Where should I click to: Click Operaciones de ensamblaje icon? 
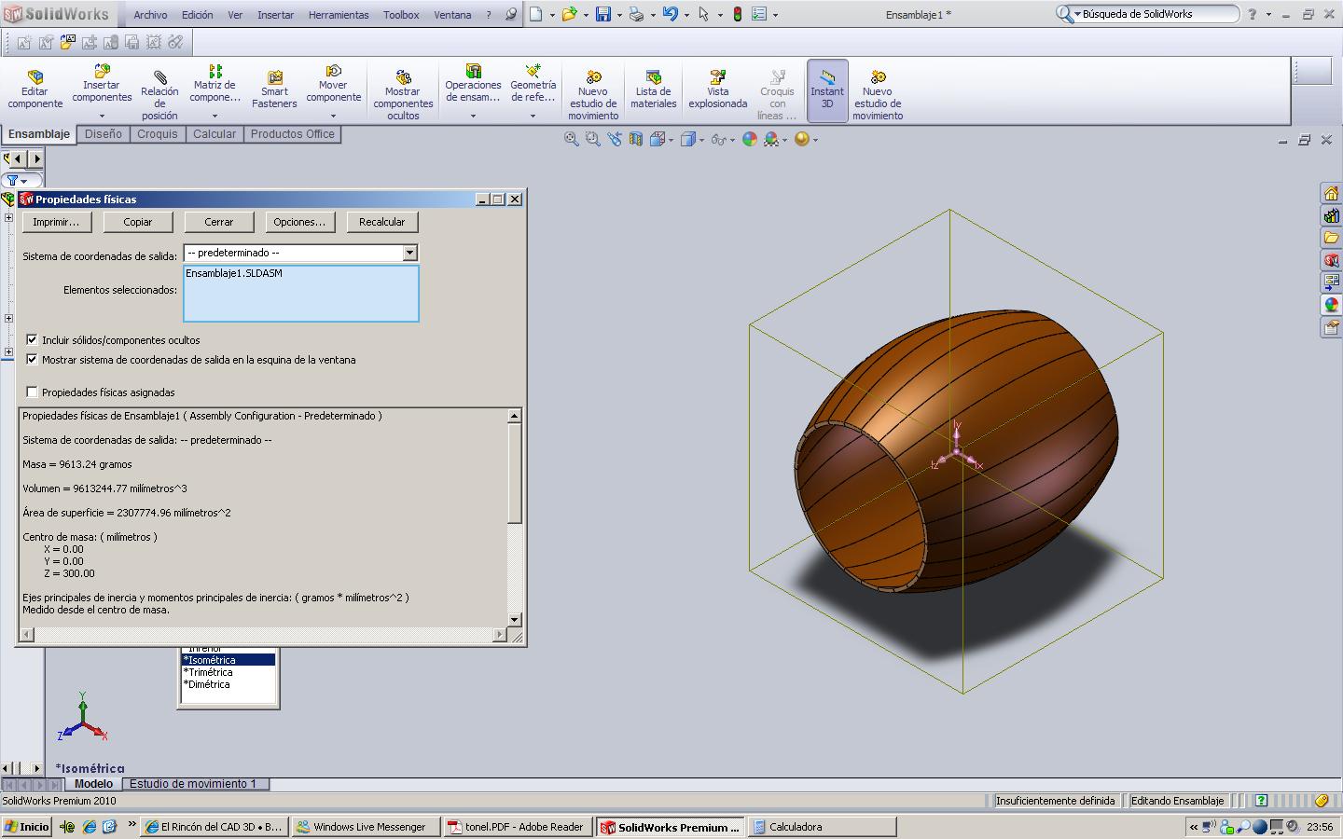[x=473, y=71]
